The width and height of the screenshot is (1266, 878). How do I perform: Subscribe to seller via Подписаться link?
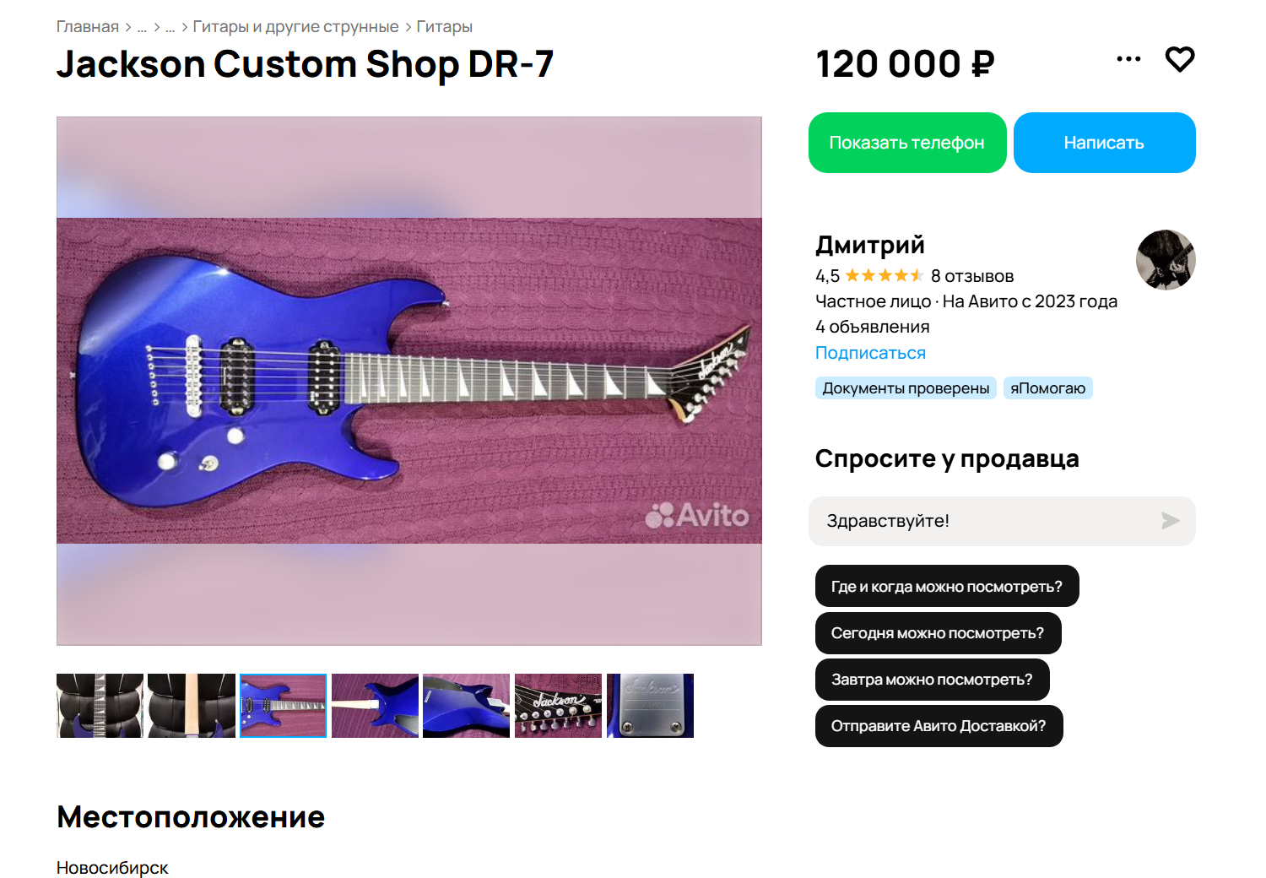870,353
